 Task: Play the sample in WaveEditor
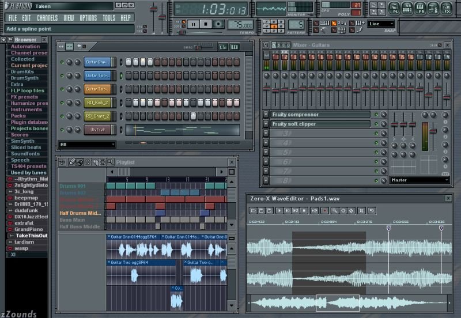279,211
